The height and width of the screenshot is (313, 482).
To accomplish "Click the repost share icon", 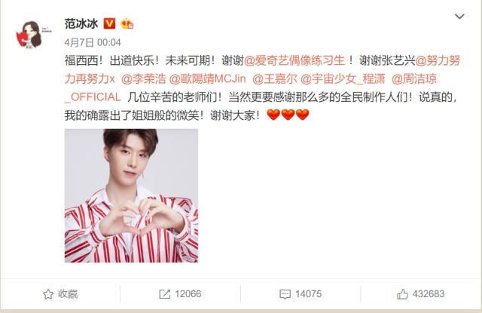I will click(x=164, y=294).
